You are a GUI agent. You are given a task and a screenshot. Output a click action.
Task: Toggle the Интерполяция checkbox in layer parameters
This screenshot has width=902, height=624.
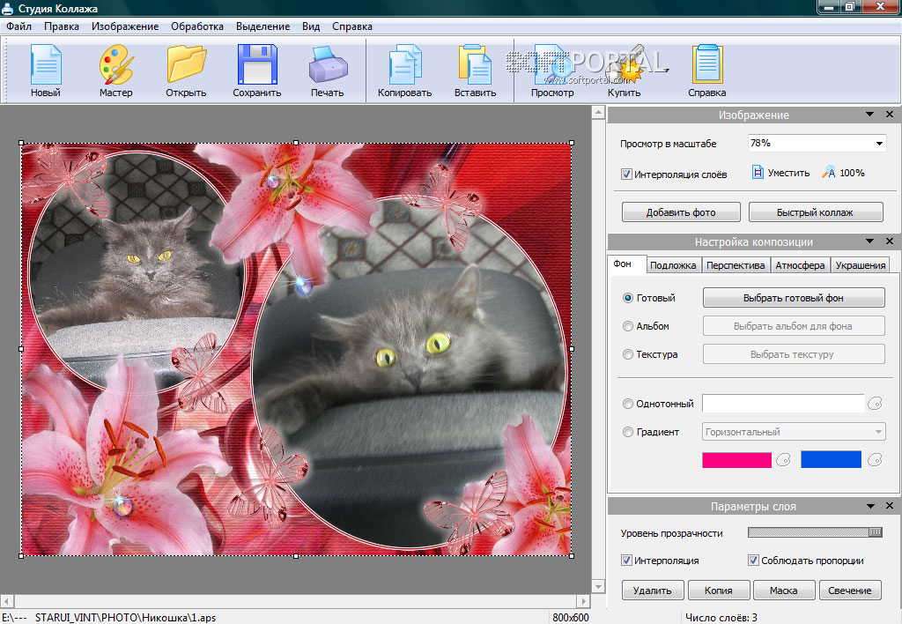(626, 561)
